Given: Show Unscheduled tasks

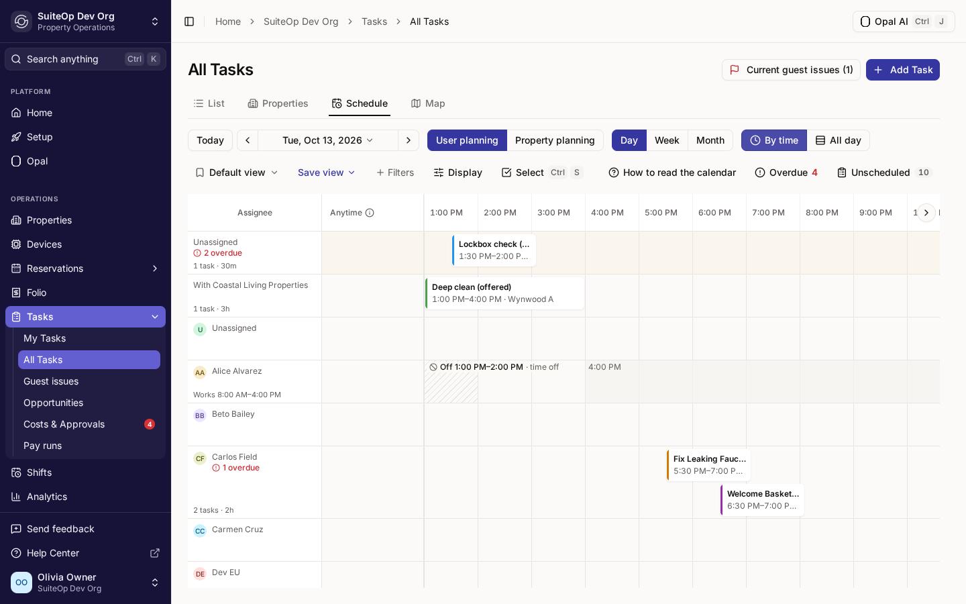Looking at the screenshot, I should pyautogui.click(x=885, y=172).
